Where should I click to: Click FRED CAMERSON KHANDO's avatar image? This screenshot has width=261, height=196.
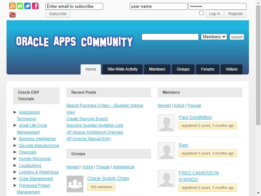(166, 178)
